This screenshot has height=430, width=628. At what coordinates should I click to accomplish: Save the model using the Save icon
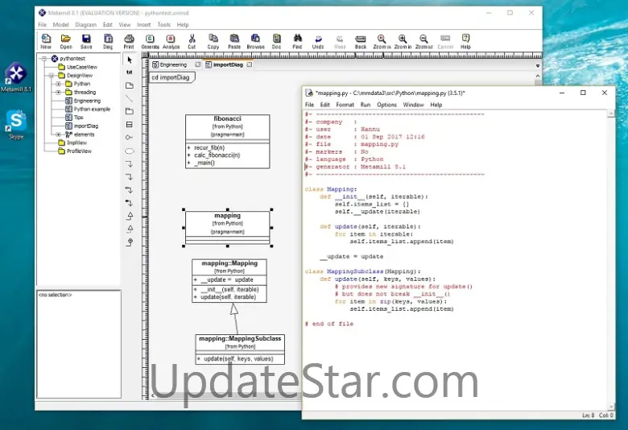86,41
